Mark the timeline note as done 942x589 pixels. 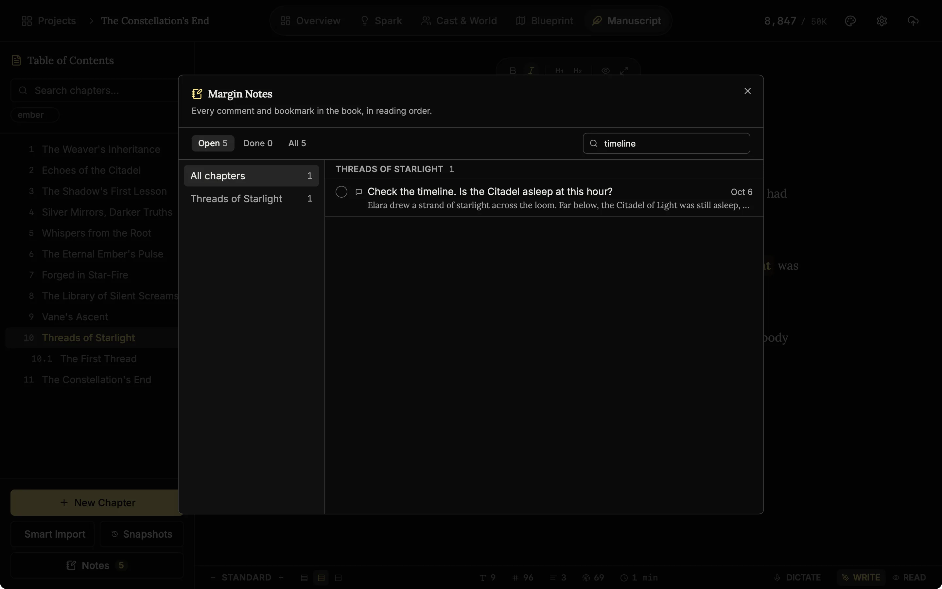tap(341, 192)
